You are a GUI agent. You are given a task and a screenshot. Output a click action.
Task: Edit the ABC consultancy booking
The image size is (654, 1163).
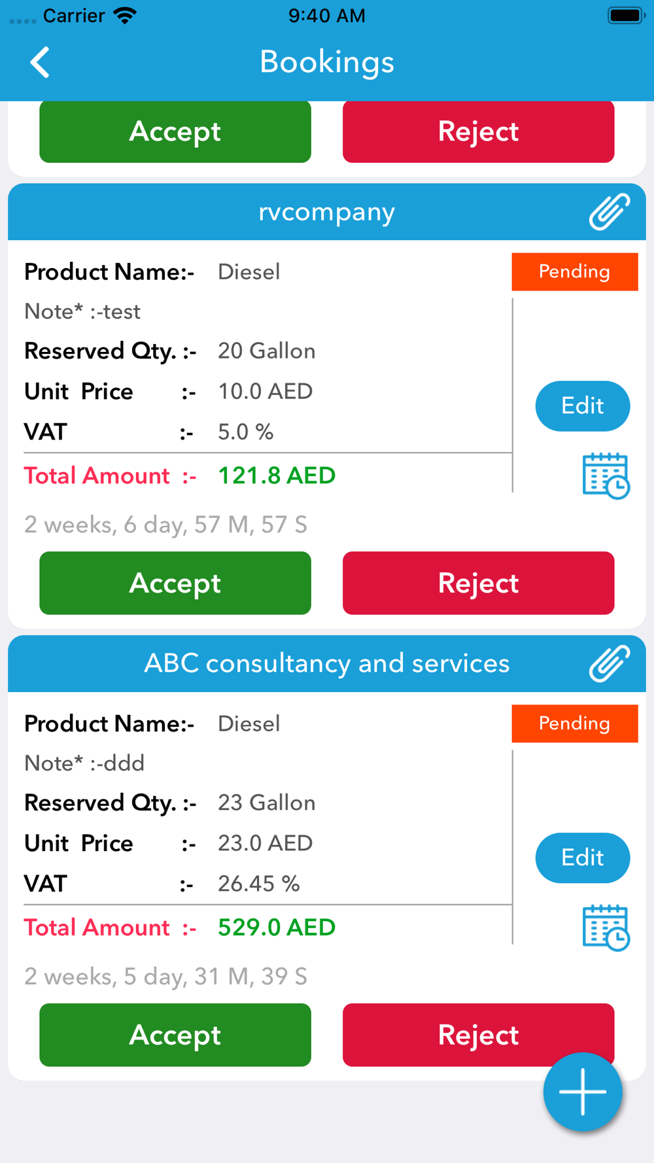click(x=583, y=858)
